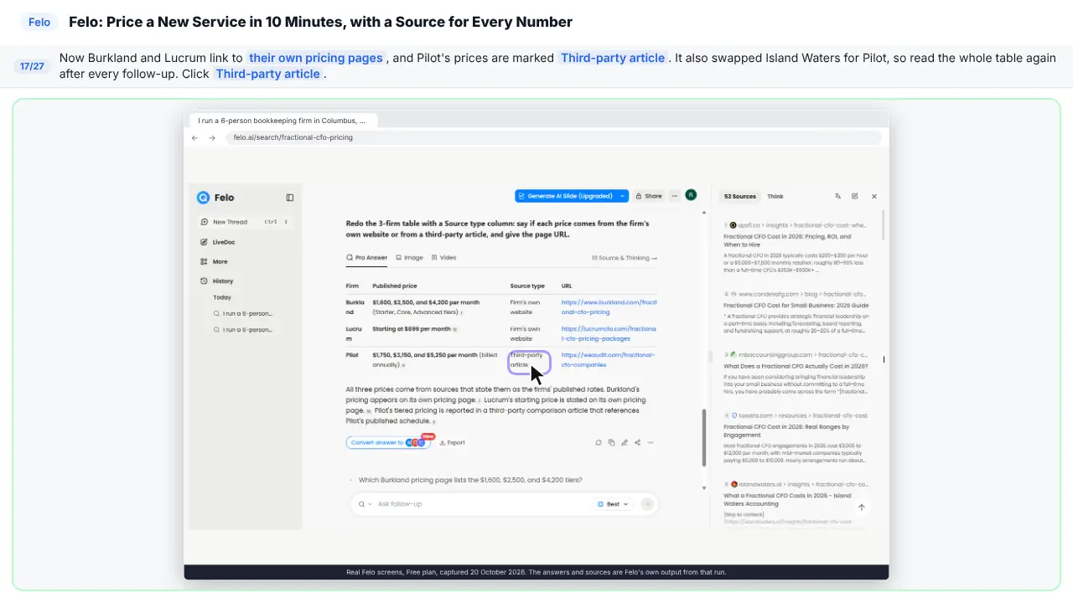This screenshot has width=1073, height=603.
Task: Open the Lucrum pricing packages URL
Action: (609, 333)
